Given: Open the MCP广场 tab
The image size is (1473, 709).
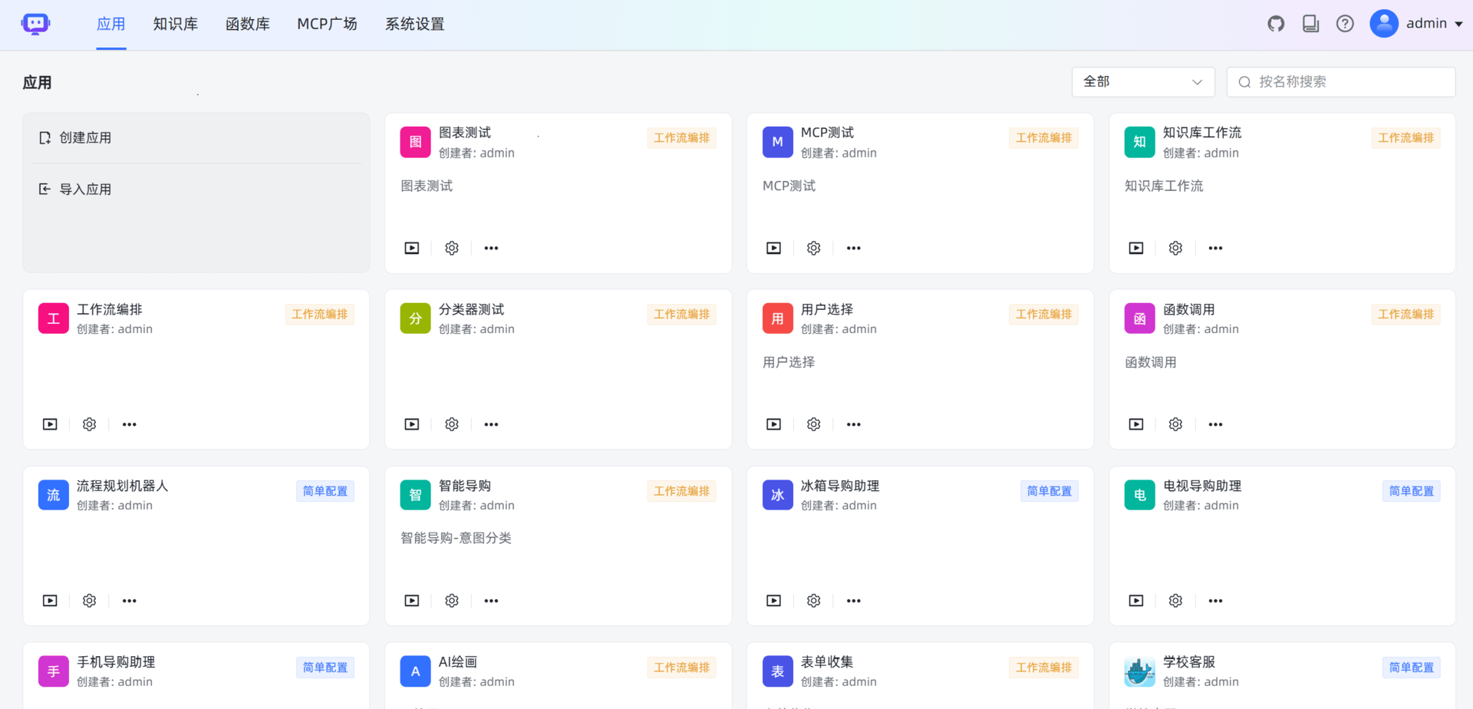Looking at the screenshot, I should 328,24.
